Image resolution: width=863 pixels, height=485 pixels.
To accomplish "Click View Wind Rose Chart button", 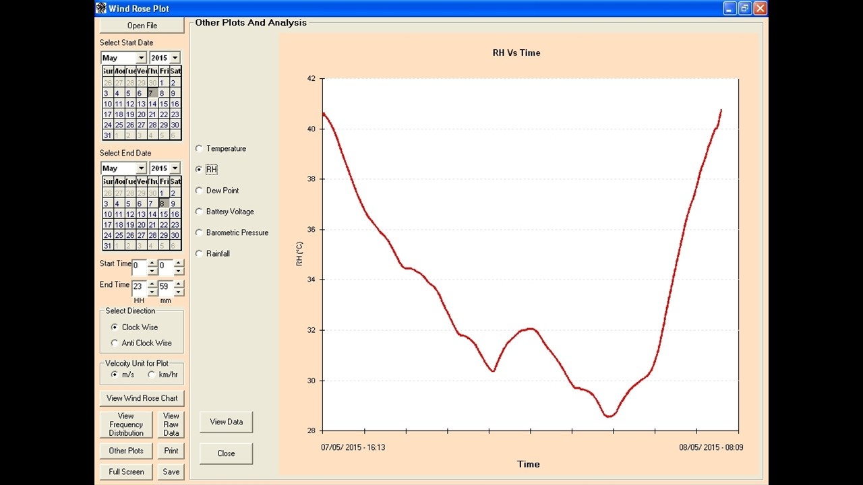I will (x=142, y=398).
